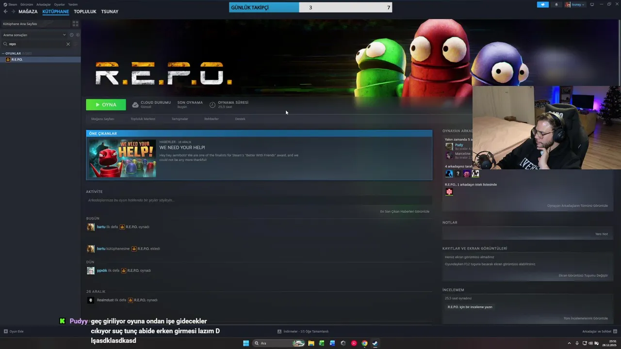Click Tüm İncelemelerinizi Görüntüle
The height and width of the screenshot is (349, 621).
pos(586,318)
